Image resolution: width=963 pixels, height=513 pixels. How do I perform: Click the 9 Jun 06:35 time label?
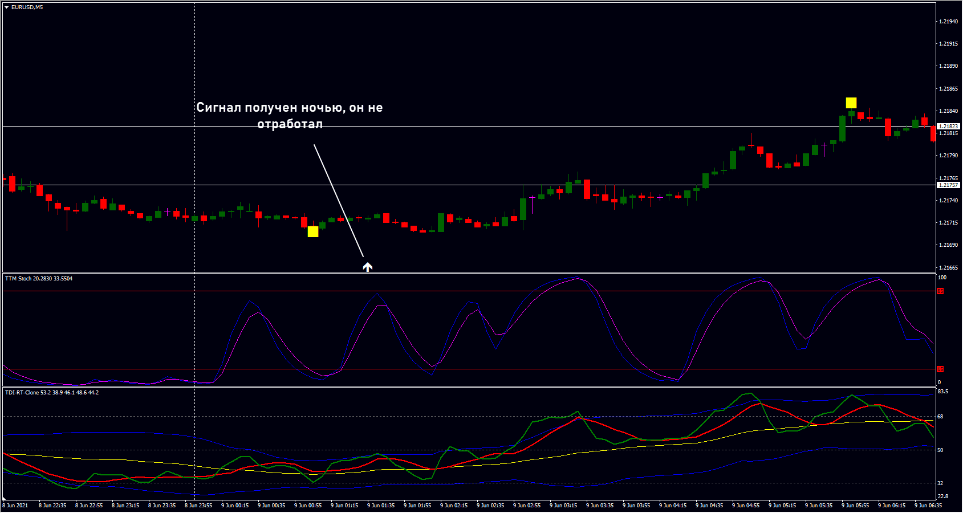(x=928, y=506)
